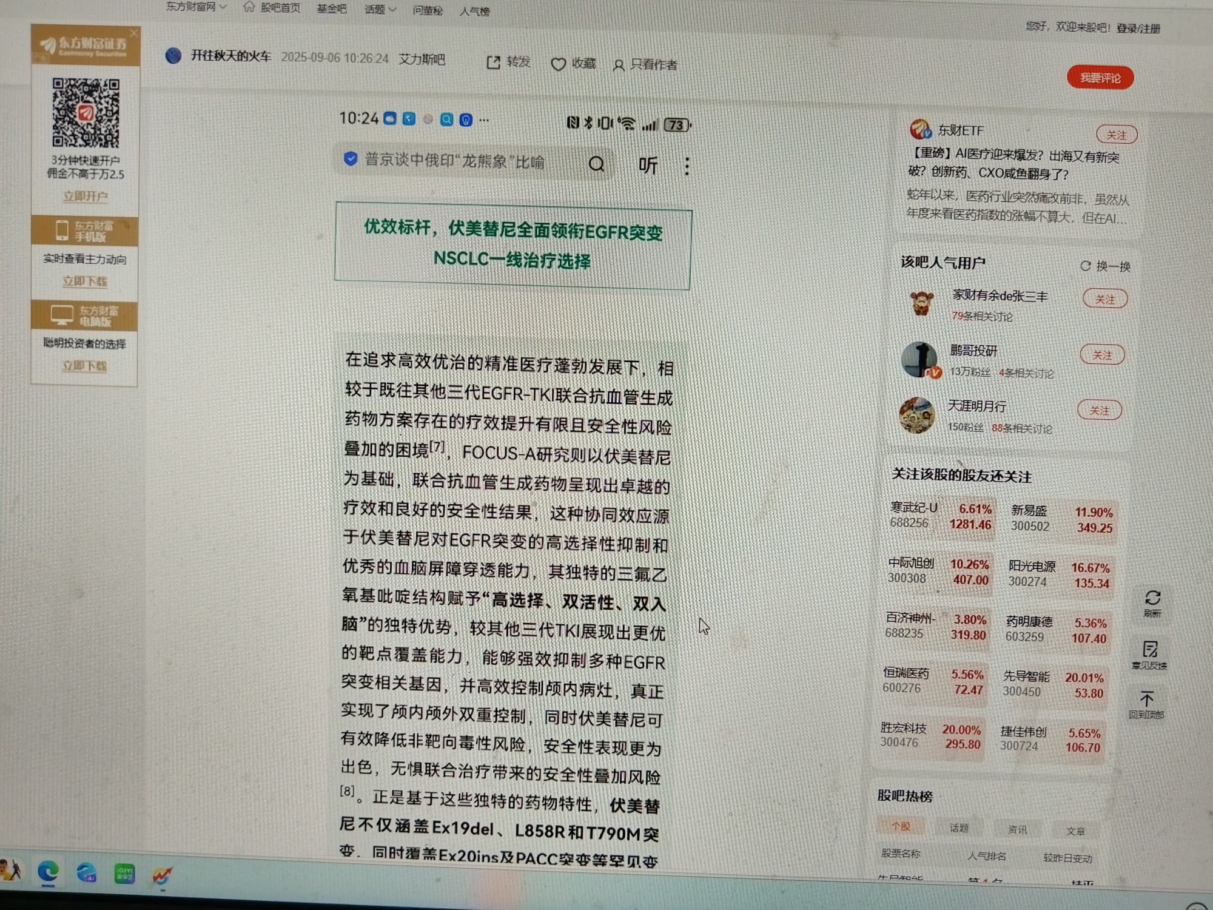Click the 登录/注册 link
Screen dimensions: 1213x910
tap(1138, 29)
